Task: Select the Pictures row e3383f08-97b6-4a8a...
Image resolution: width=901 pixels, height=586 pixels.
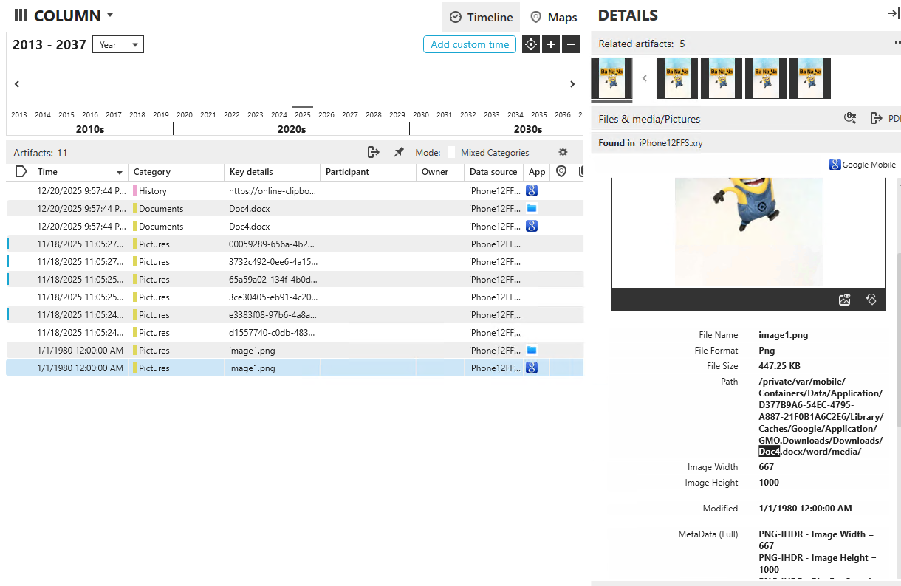Action: tap(295, 314)
